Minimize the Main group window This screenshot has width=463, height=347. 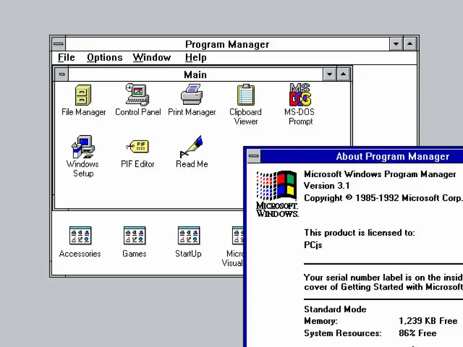(330, 74)
